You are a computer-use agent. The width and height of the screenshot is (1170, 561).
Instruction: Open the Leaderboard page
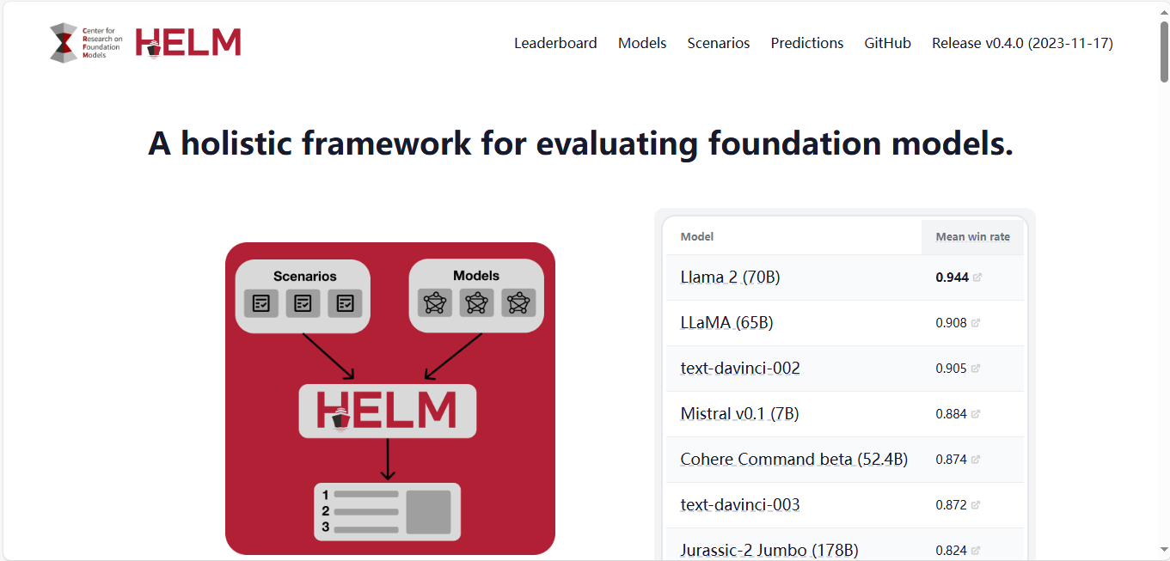(555, 43)
